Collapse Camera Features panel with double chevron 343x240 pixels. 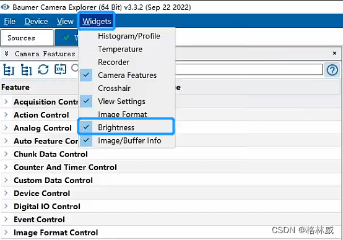click(7, 54)
